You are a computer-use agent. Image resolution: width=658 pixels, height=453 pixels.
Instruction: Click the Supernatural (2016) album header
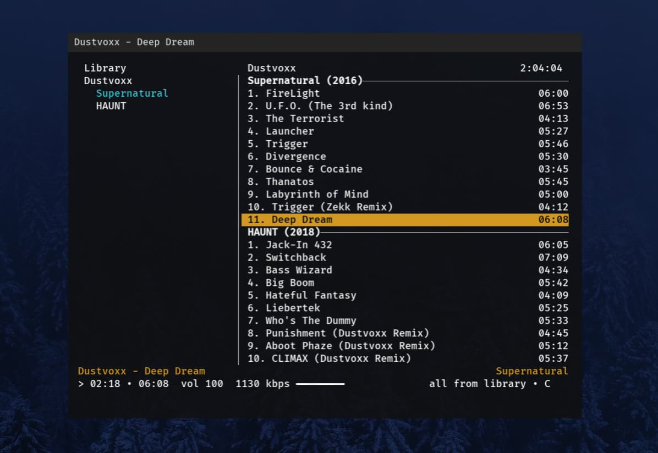click(x=305, y=81)
